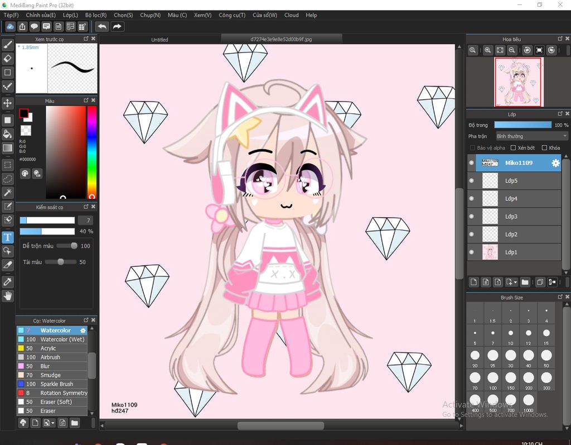The image size is (571, 445).
Task: Select the Brush tool in left toolbar
Action: tap(7, 45)
